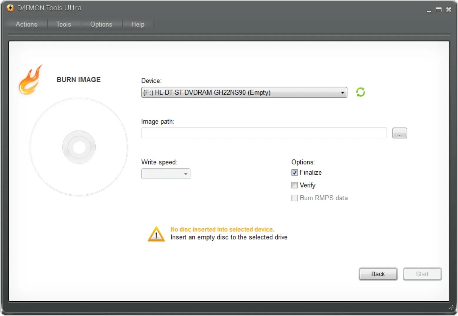Click the BURN IMAGE heading text
The image size is (458, 316).
(79, 80)
